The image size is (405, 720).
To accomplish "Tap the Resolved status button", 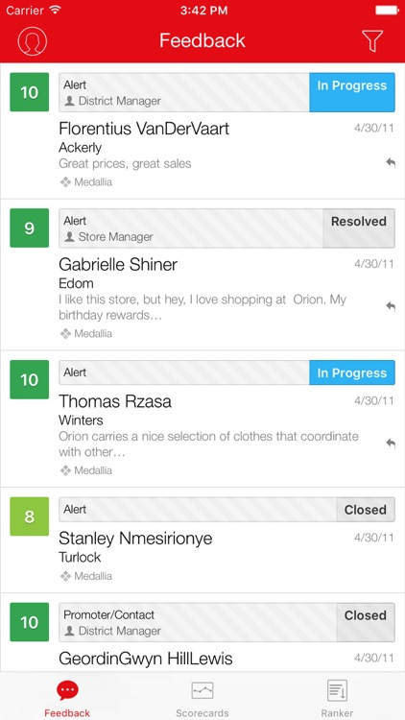I will point(359,228).
